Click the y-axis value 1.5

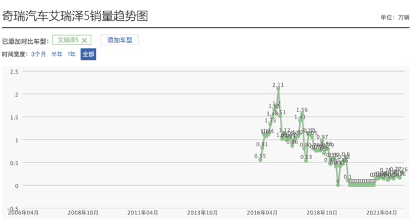(x=14, y=117)
